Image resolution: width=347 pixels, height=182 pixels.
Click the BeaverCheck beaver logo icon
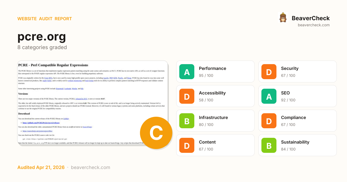coord(283,18)
